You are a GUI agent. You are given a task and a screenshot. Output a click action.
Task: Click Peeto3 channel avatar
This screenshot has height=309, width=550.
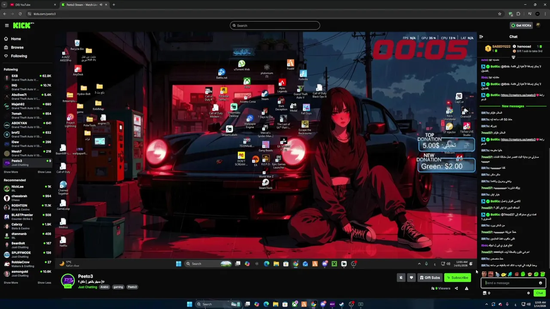(68, 281)
